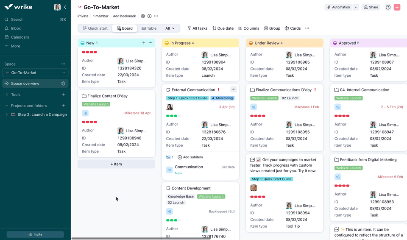Open the 04. Internal Communication card title
The image size is (407, 240).
coord(365,90)
